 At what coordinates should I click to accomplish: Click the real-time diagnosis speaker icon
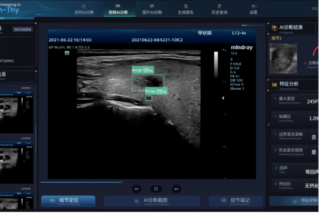[84, 6]
